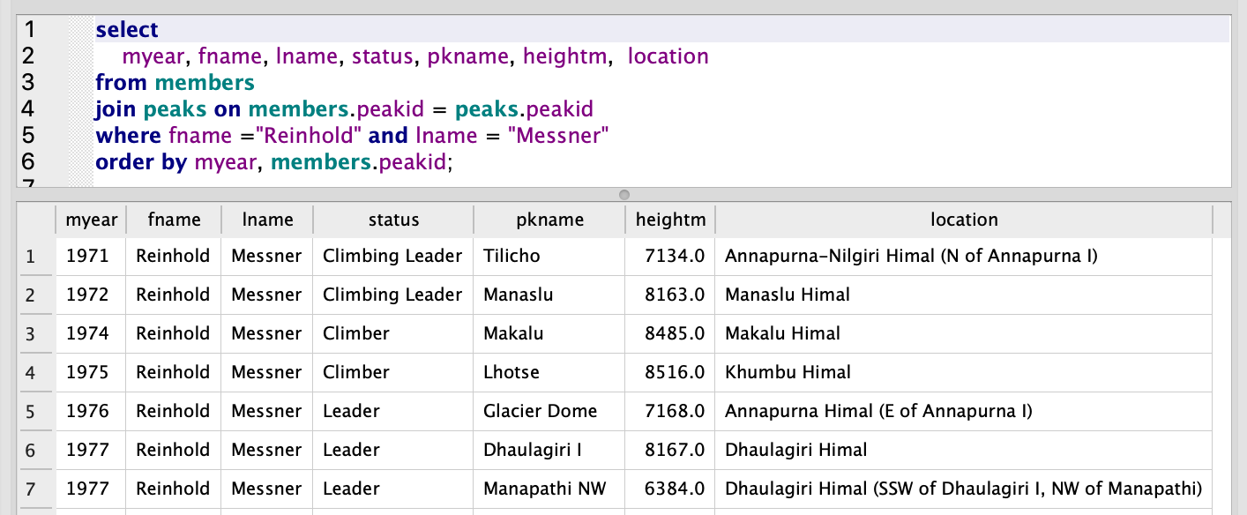Select the Manaslu Himal location cell
The height and width of the screenshot is (515, 1247).
787,295
